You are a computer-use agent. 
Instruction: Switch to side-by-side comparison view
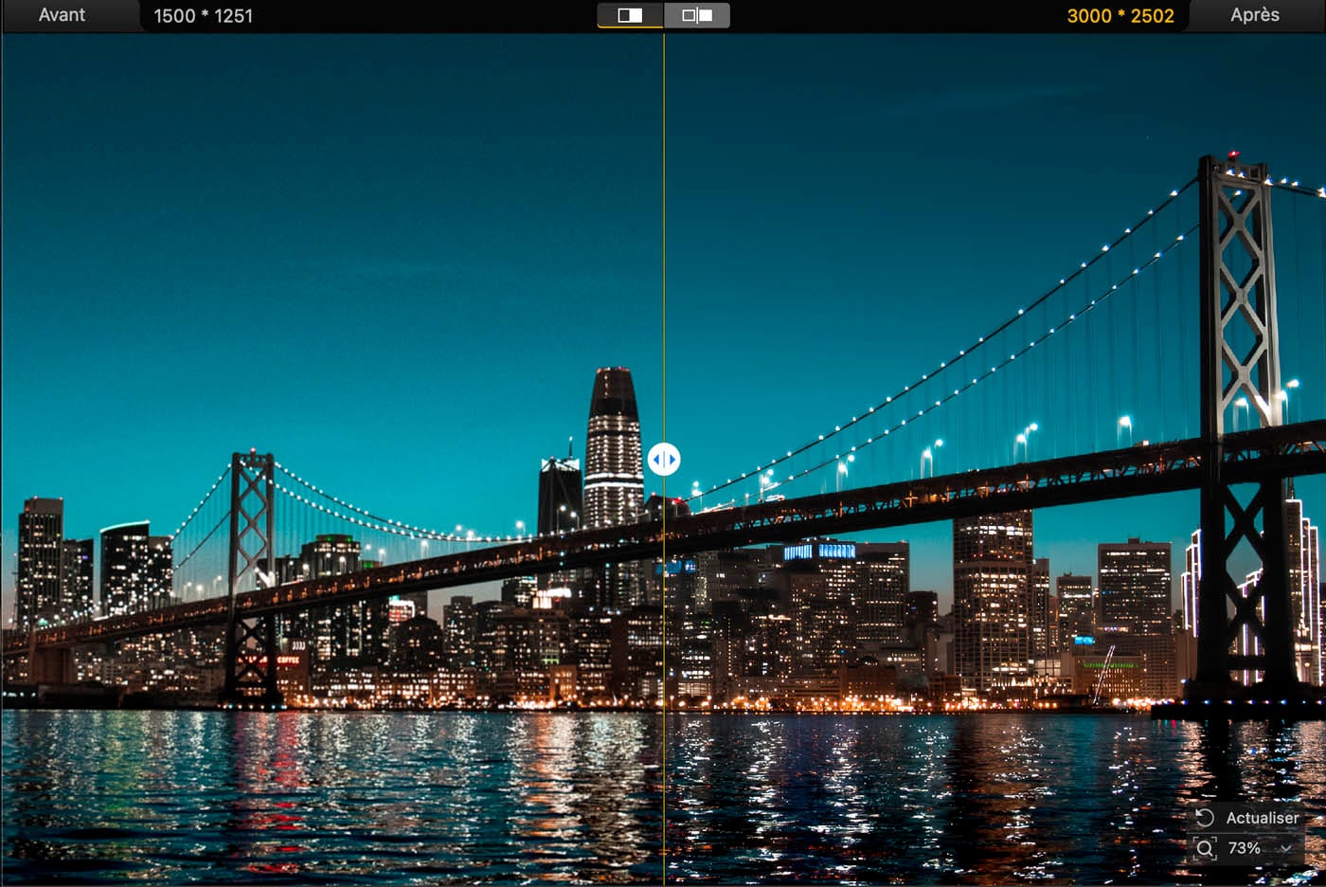click(x=697, y=15)
